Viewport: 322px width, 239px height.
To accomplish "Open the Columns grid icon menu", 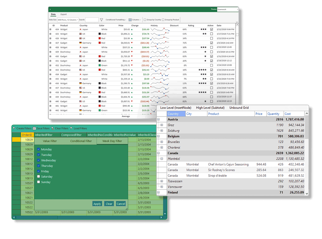I will coord(130,20).
